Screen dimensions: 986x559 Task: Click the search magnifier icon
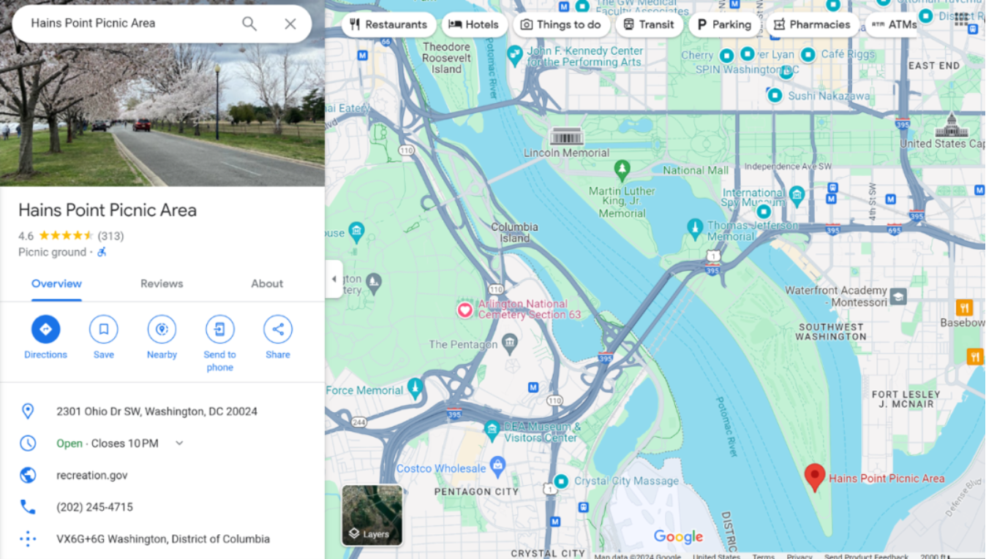pos(249,23)
